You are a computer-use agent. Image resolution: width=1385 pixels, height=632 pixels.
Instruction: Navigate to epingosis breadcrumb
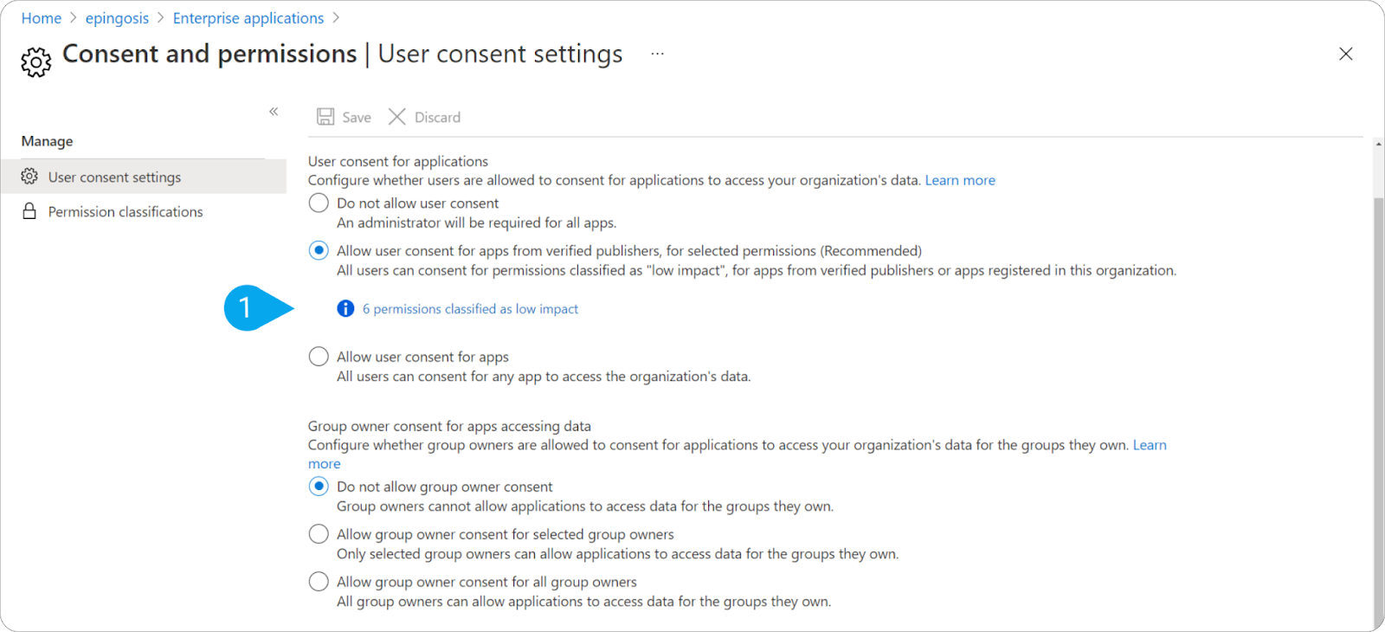117,18
